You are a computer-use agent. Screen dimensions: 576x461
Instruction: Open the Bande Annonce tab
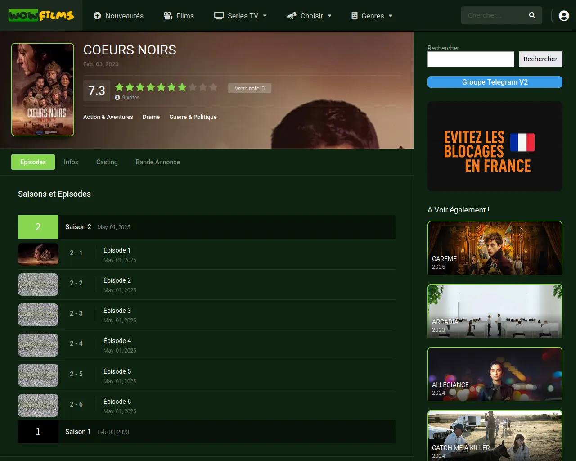[x=157, y=162]
